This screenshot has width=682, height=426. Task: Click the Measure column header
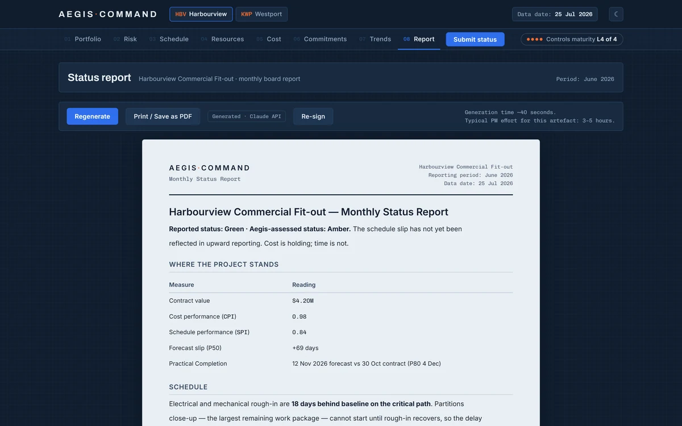(x=181, y=285)
